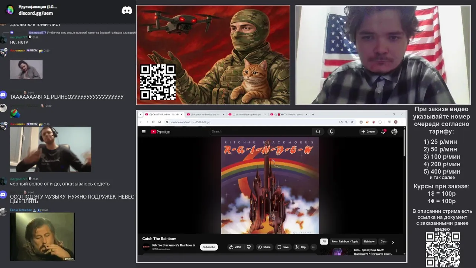The image size is (476, 268).
Task: Click username Ennio Terricone in chat
Action: [x=21, y=210]
